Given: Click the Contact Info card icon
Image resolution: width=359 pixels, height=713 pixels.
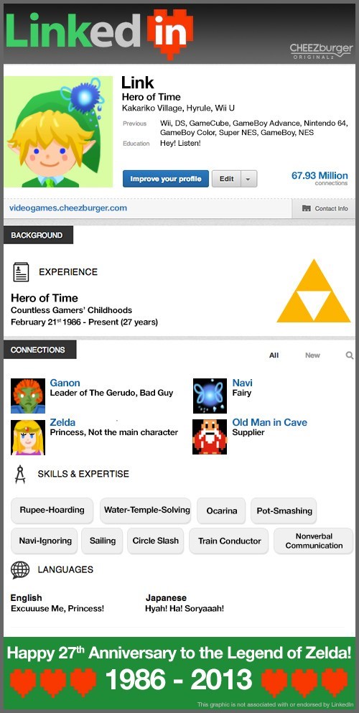Looking at the screenshot, I should (307, 208).
